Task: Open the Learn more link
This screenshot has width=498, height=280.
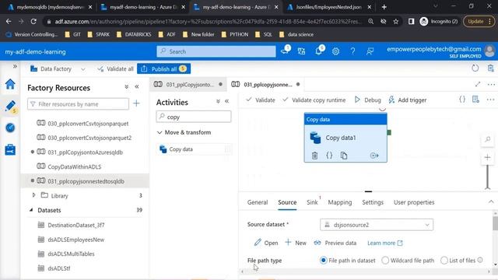Action: coord(385,243)
